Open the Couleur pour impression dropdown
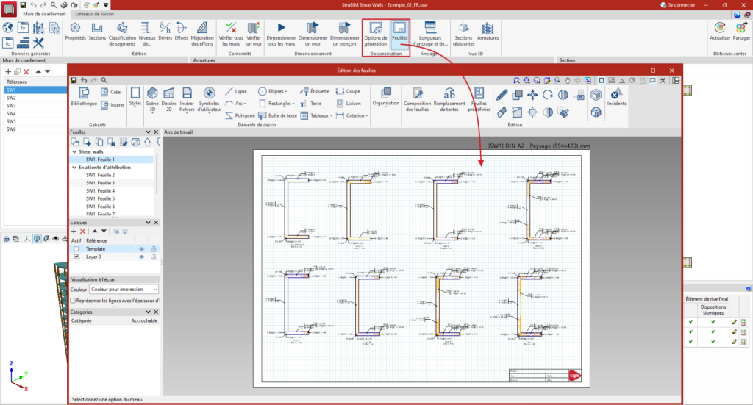The image size is (753, 405). [x=124, y=290]
